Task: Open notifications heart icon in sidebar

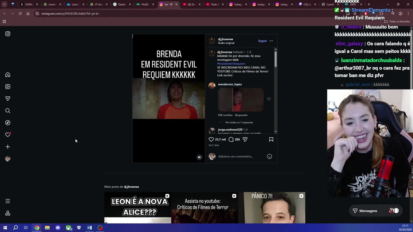Action: (x=8, y=135)
